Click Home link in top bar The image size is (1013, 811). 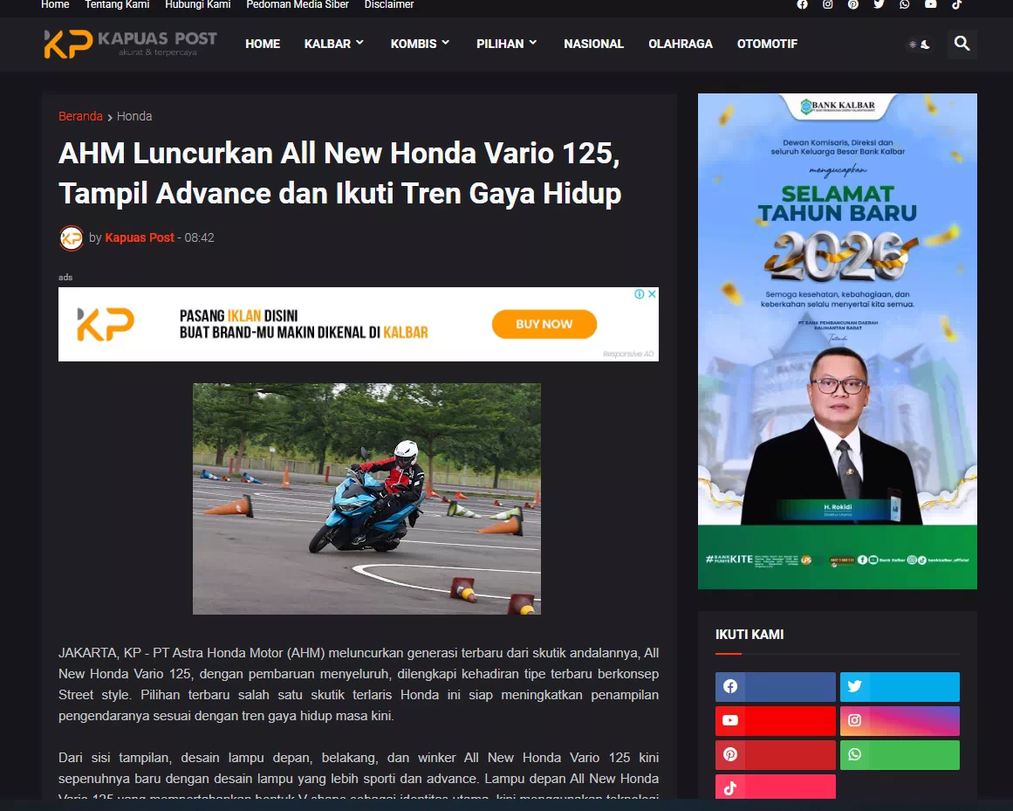[55, 4]
